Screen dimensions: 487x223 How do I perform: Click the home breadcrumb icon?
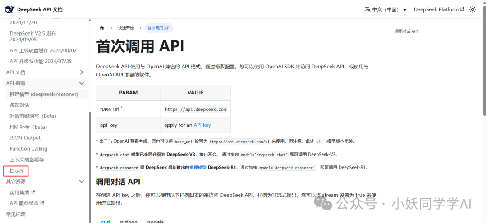click(101, 28)
